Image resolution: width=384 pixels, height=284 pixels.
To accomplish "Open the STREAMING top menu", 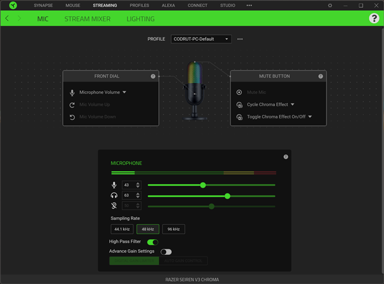I will 105,5.
